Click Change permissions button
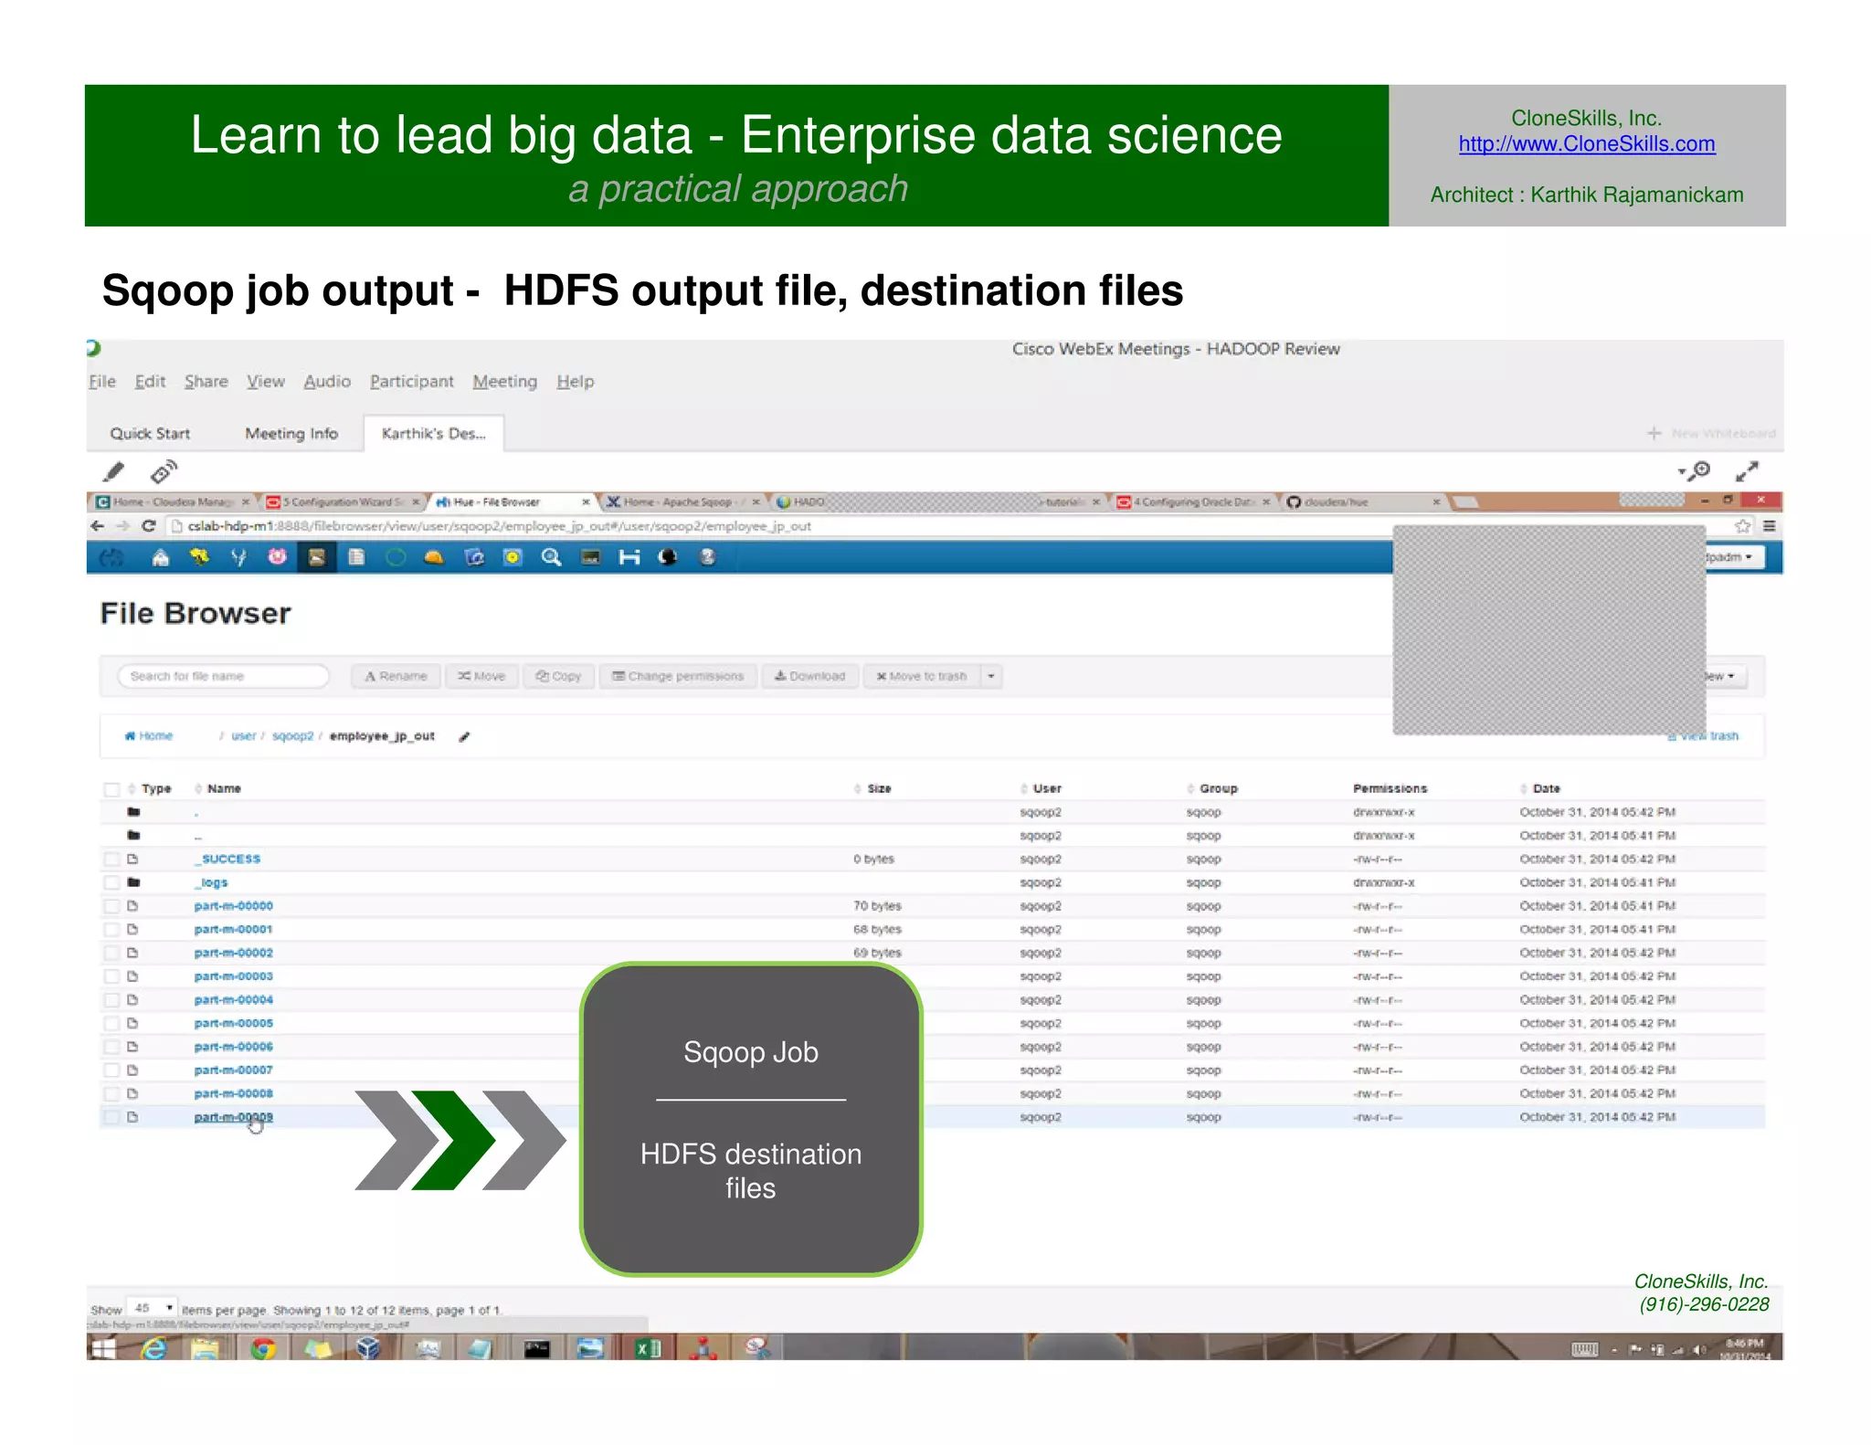This screenshot has height=1445, width=1871. tap(678, 677)
